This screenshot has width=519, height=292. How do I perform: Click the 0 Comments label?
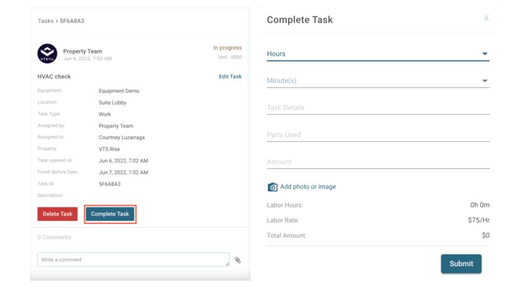(x=54, y=237)
